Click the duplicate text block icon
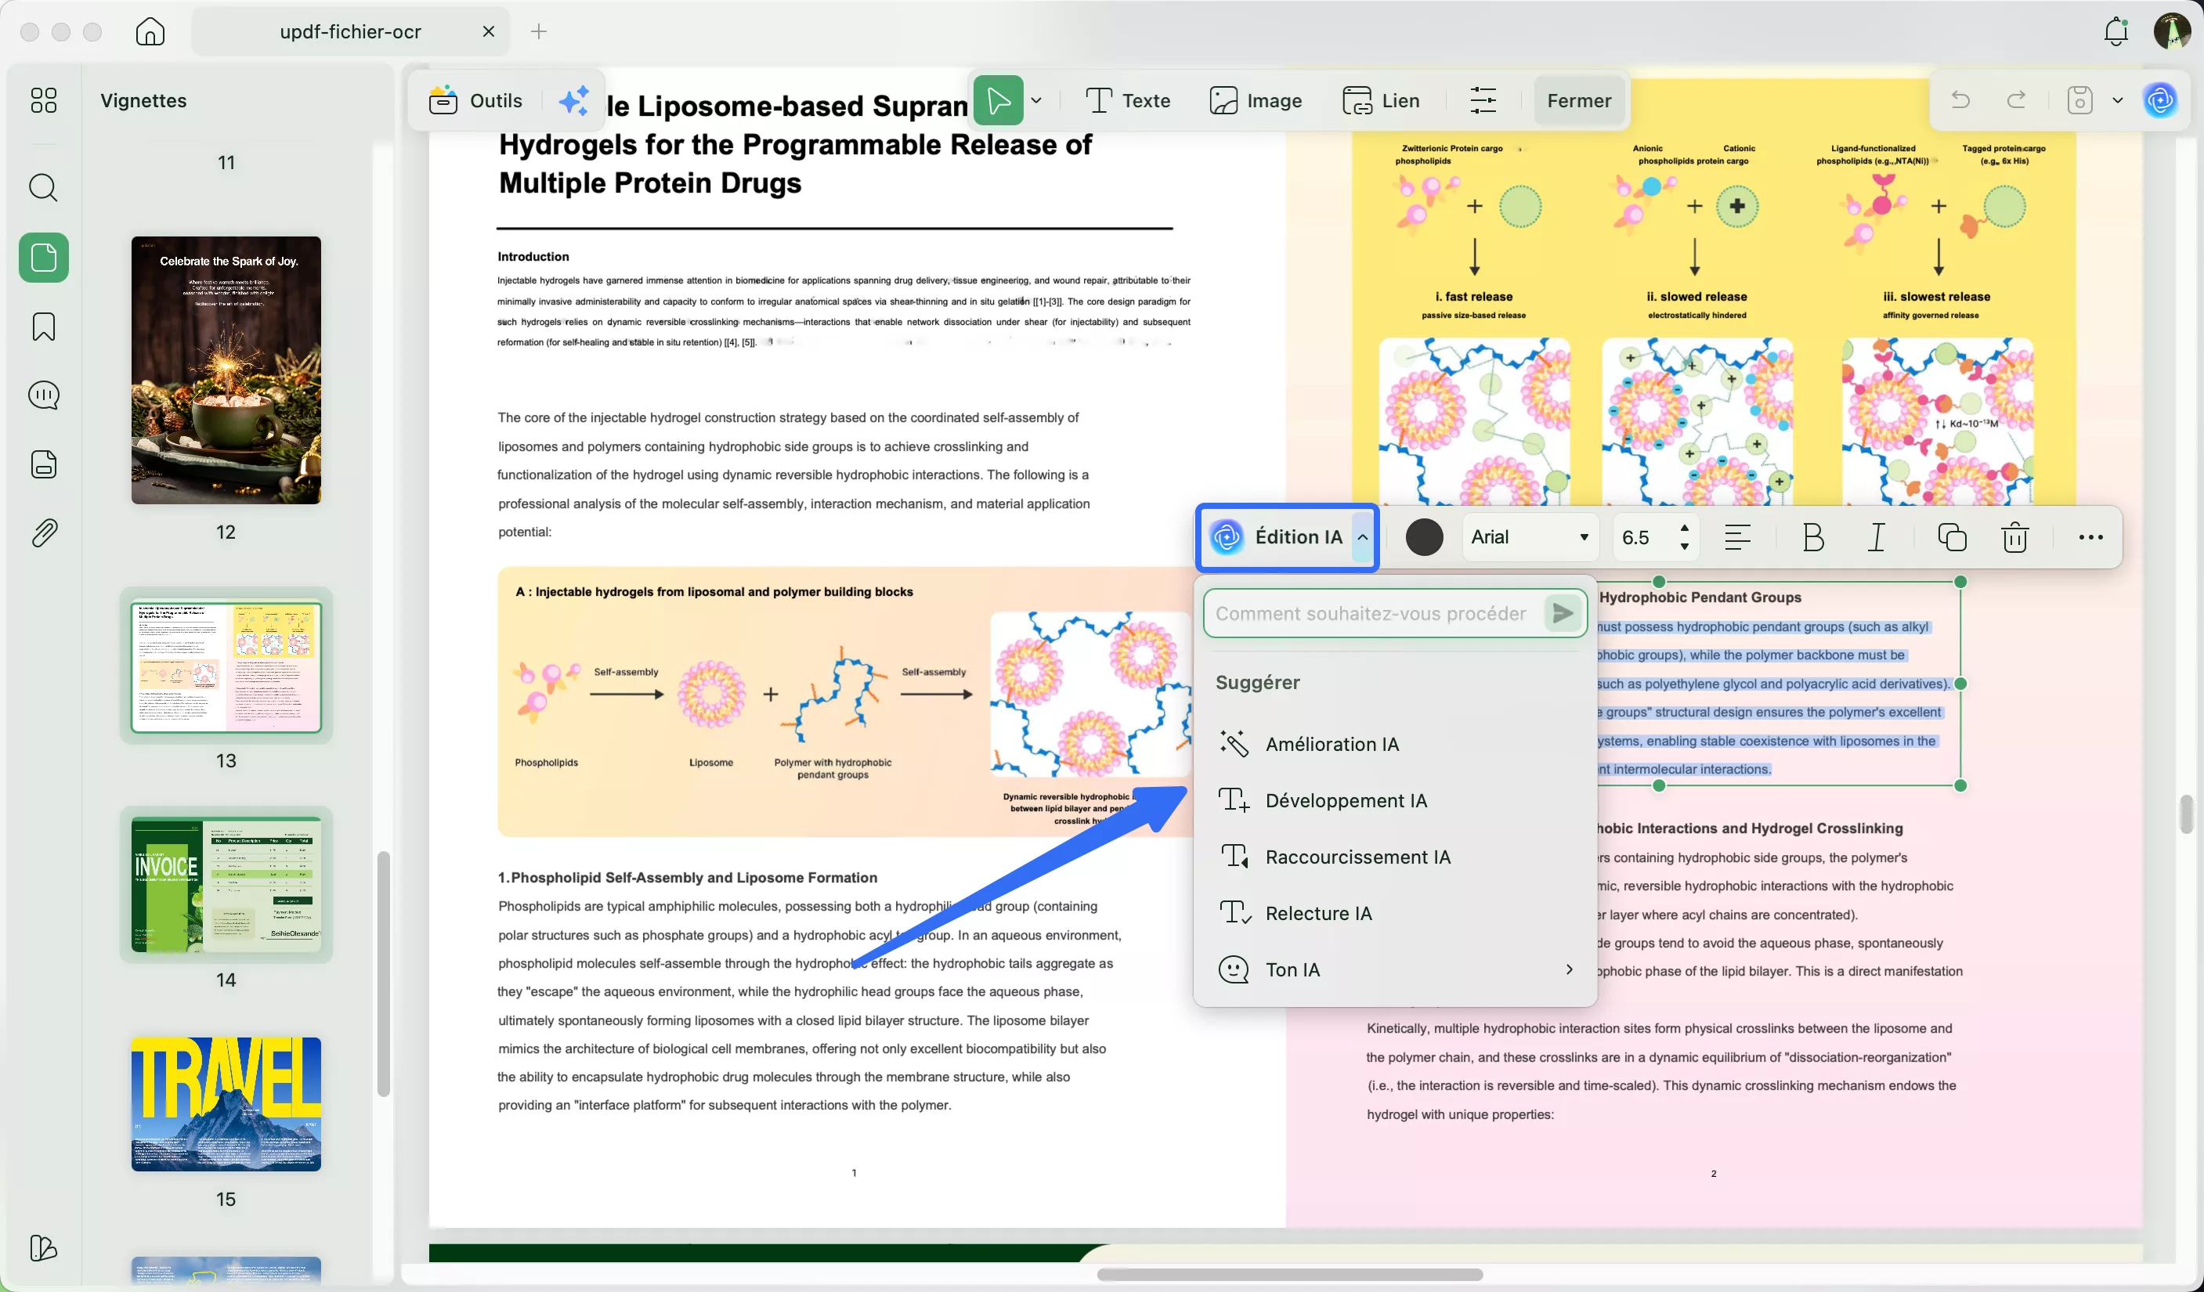This screenshot has height=1292, width=2204. click(1951, 536)
